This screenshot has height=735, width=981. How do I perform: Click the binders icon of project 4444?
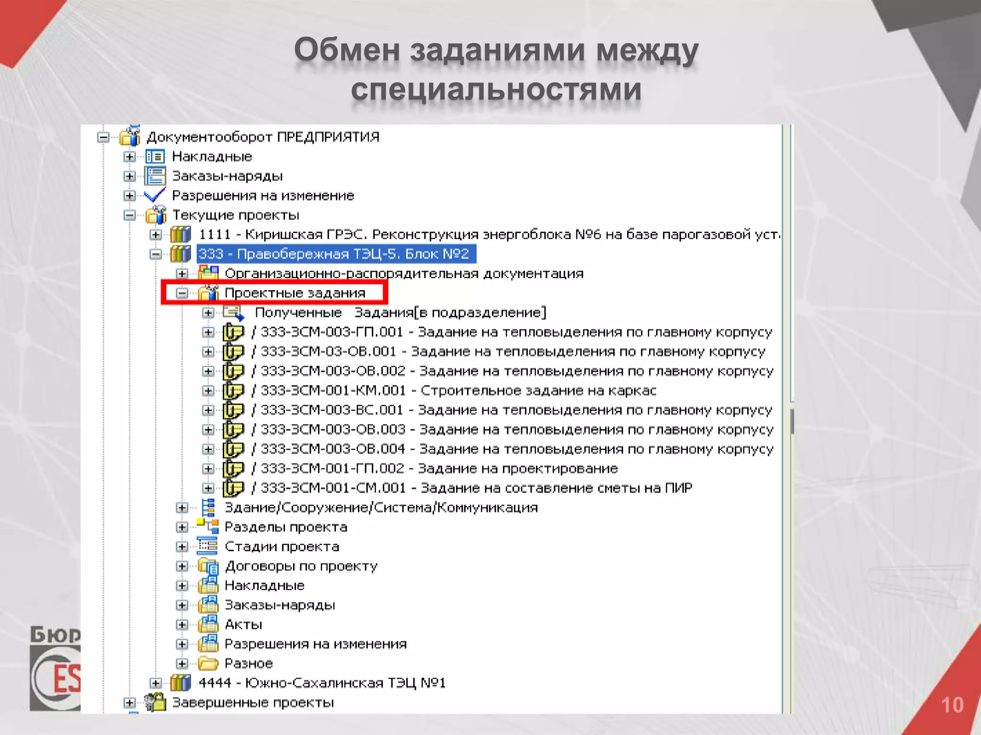[x=181, y=683]
